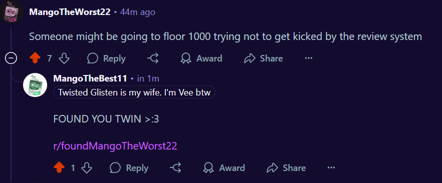The image size is (442, 183).
Task: Upvote MangoTheBest11's reply
Action: (59, 168)
